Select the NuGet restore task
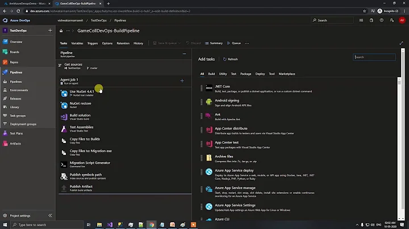The width and height of the screenshot is (409, 229). point(125,105)
